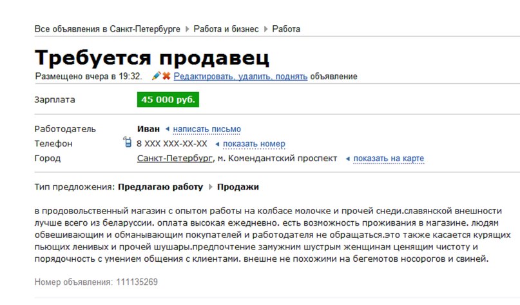Go to 'Все объявления в Санкт-Петербурге' breadcrumb
This screenshot has width=520, height=305.
pos(108,29)
